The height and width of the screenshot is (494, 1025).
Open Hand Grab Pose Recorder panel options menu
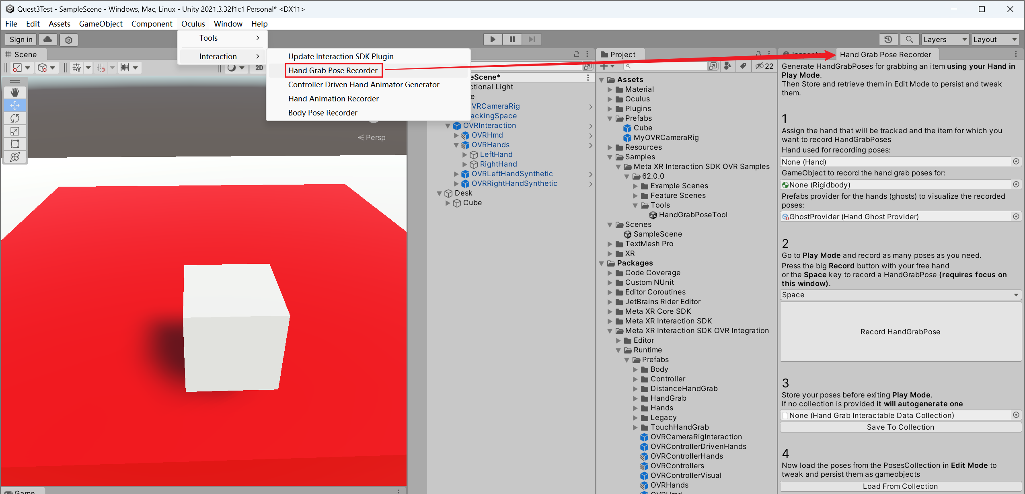1015,54
